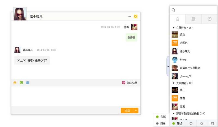The height and width of the screenshot is (127, 218).
Task: Collapse the 在线好友 group
Action: pyautogui.click(x=183, y=28)
